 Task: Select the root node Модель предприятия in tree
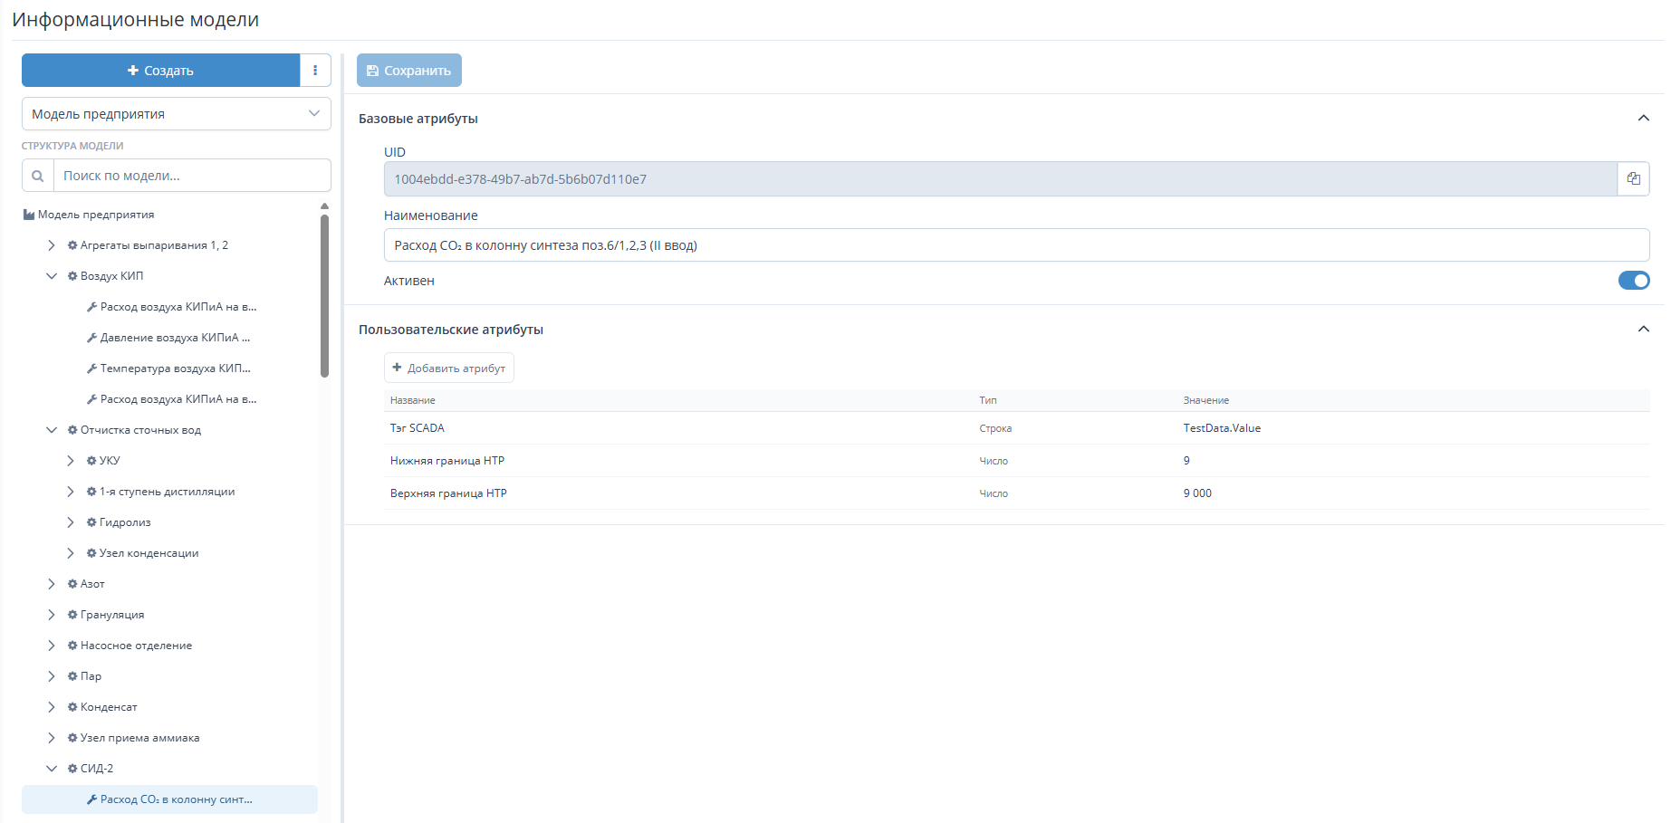tap(96, 215)
